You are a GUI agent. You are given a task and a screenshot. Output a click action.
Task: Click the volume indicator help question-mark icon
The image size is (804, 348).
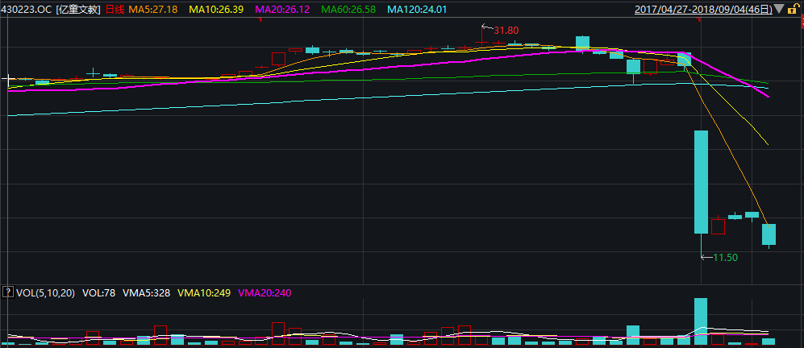[8, 292]
